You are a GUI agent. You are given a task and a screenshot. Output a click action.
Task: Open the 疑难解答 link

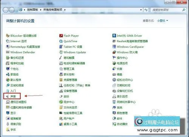point(16,119)
